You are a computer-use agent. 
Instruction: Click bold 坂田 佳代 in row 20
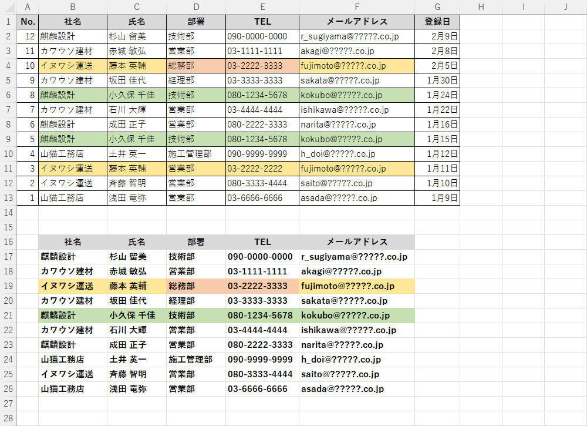pos(137,300)
